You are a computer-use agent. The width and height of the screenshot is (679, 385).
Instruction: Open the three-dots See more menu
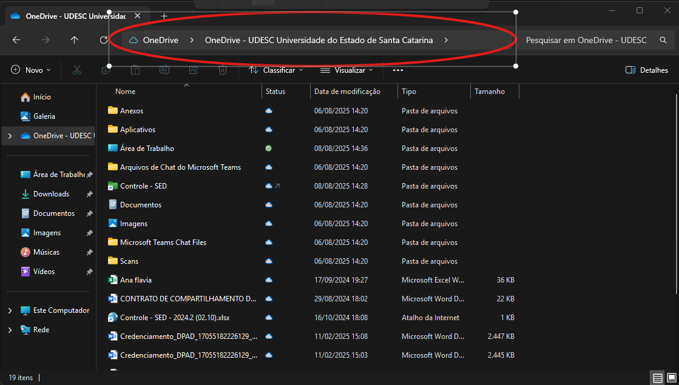[398, 70]
